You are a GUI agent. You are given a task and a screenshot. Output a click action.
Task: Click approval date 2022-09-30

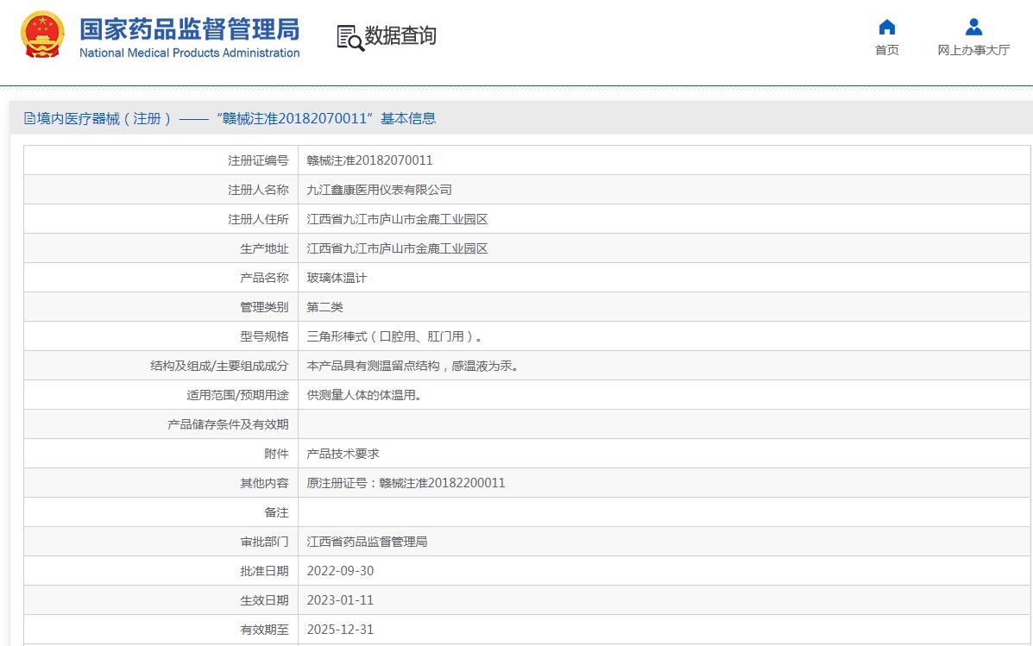(340, 571)
